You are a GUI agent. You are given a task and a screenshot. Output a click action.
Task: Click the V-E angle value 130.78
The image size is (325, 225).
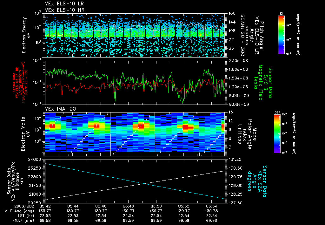coord(211,211)
